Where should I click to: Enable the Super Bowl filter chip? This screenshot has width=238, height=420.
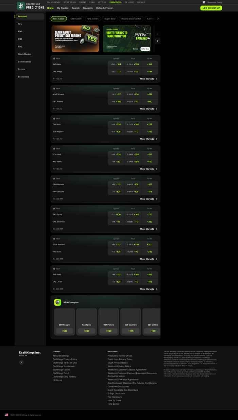(109, 19)
